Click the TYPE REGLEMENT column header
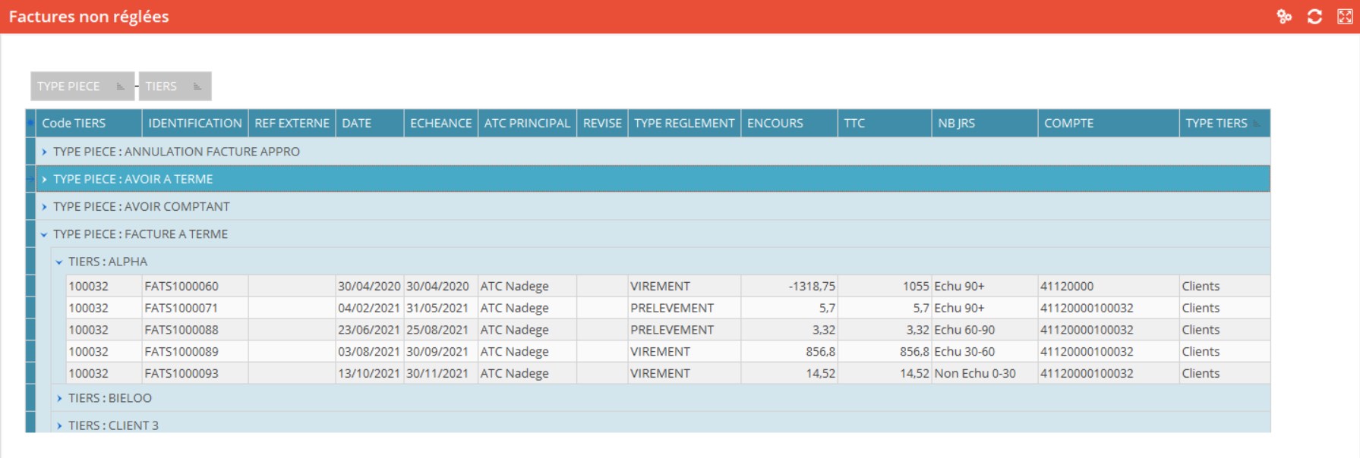This screenshot has width=1360, height=458. [683, 123]
